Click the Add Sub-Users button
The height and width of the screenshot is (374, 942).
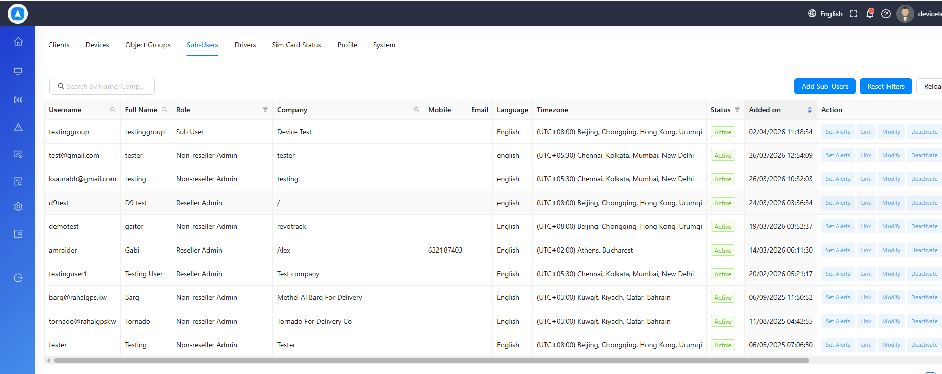coord(825,86)
